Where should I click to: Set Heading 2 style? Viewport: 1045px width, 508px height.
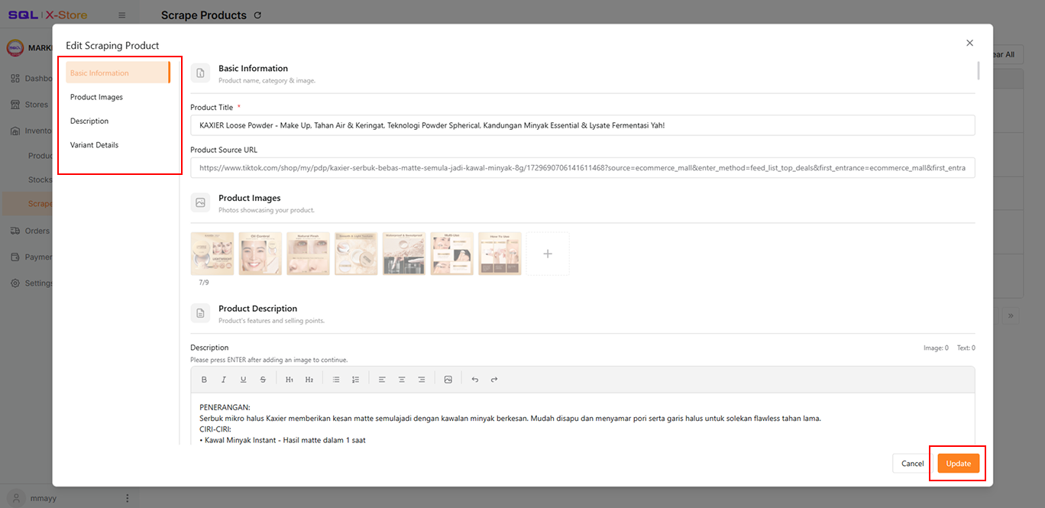coord(309,380)
